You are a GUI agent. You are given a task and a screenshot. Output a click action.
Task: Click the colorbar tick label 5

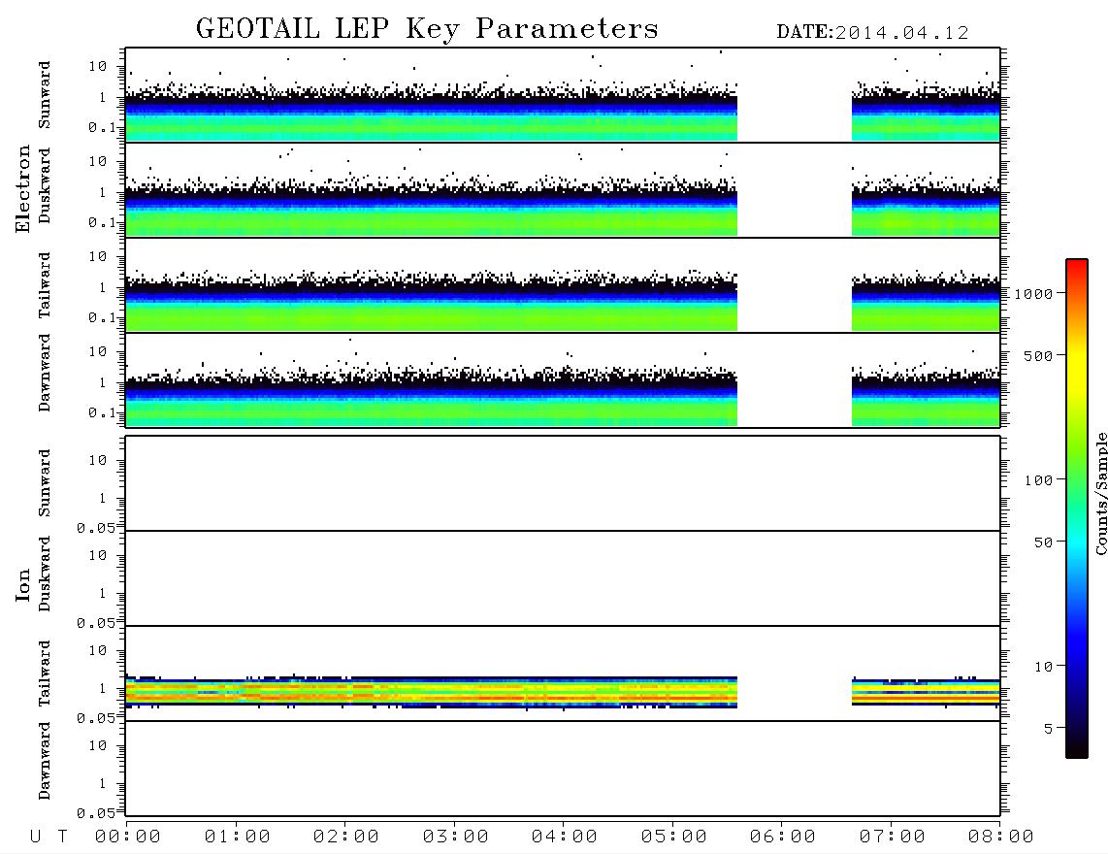click(x=1049, y=729)
